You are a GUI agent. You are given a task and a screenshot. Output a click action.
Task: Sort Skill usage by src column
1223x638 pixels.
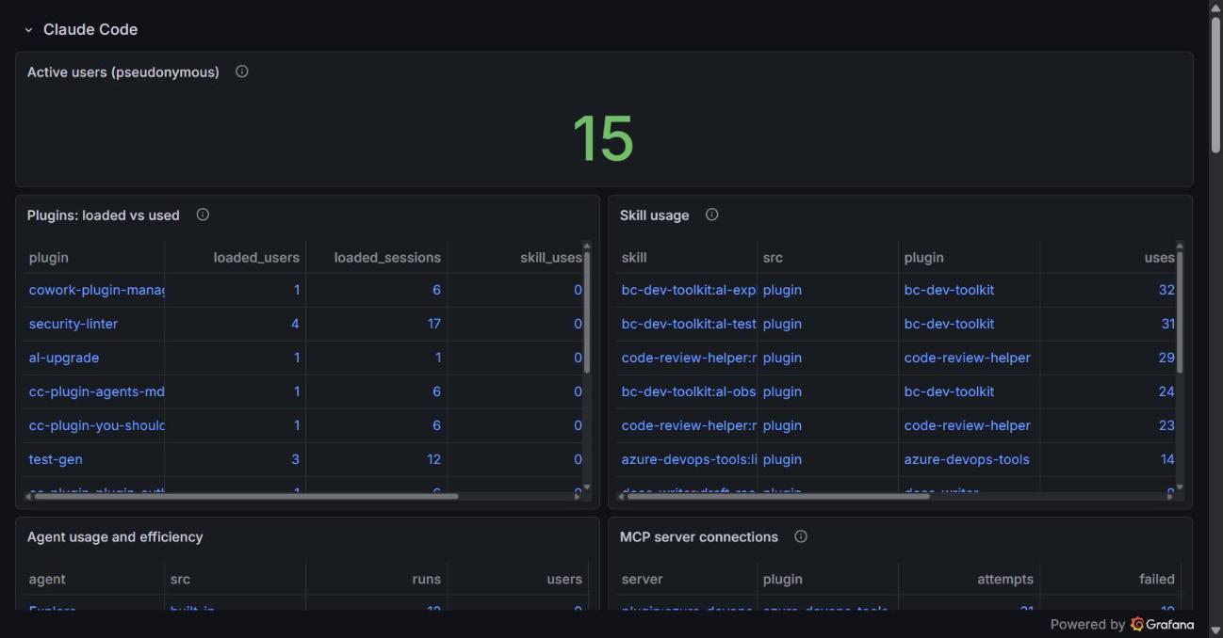(x=773, y=258)
